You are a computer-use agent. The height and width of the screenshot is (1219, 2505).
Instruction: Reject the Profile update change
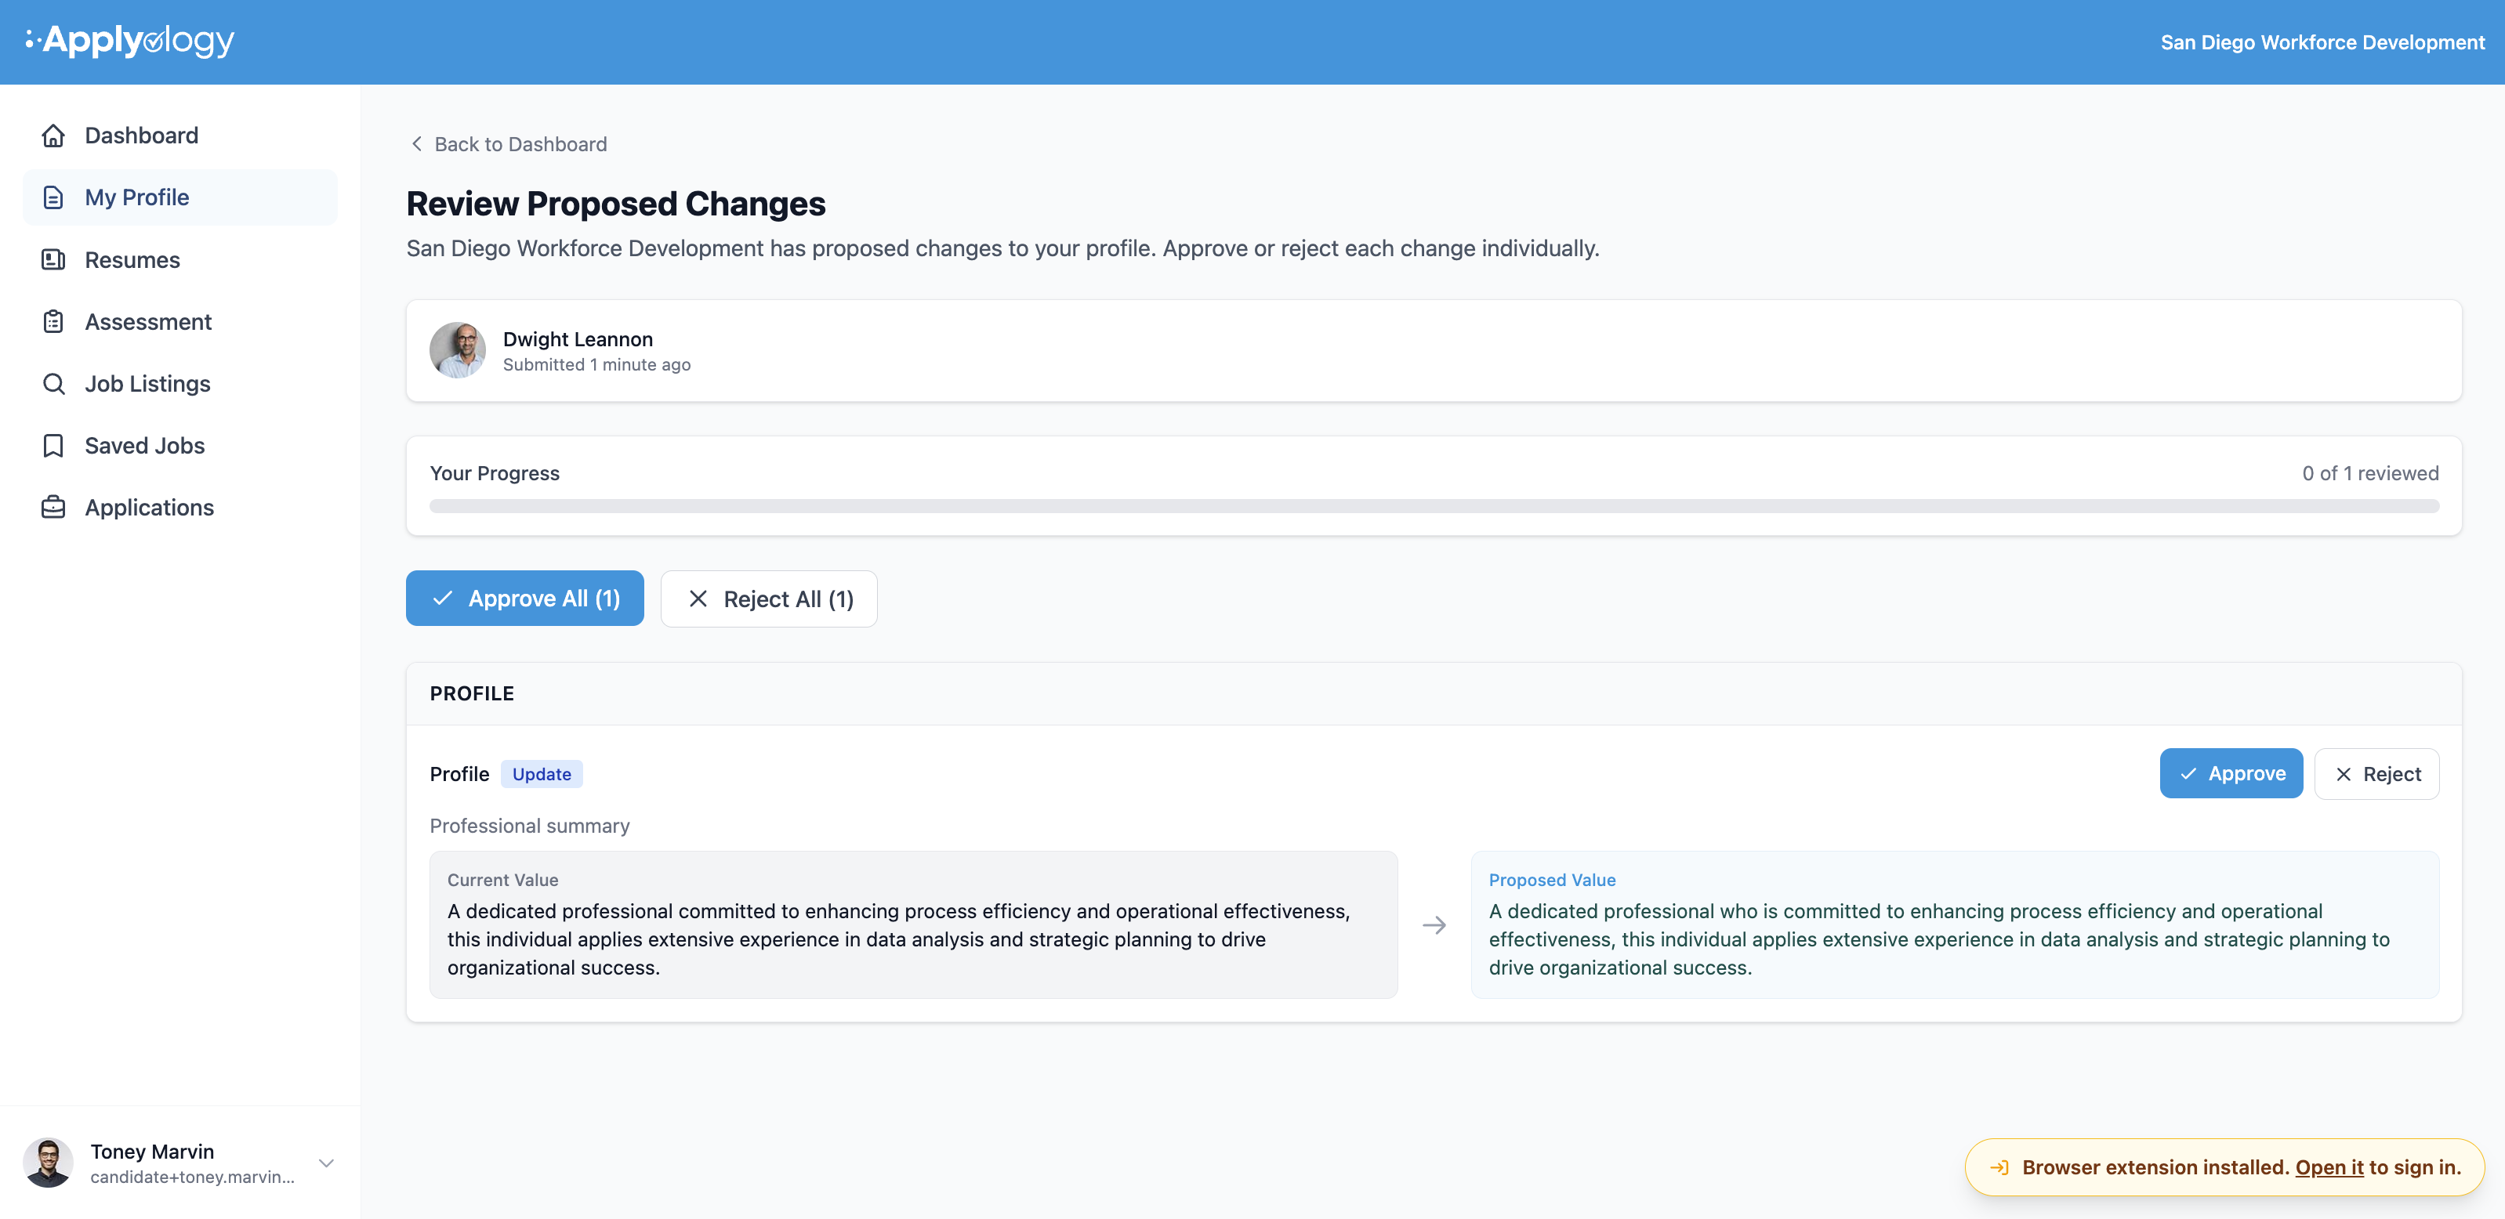[2376, 774]
